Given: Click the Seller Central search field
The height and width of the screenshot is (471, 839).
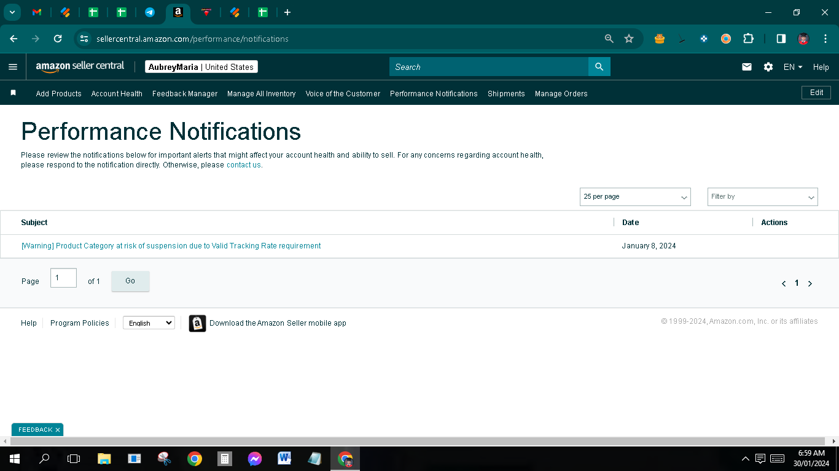Looking at the screenshot, I should (489, 67).
